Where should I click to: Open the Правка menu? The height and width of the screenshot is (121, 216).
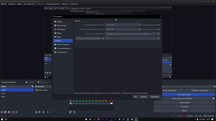tap(12, 4)
